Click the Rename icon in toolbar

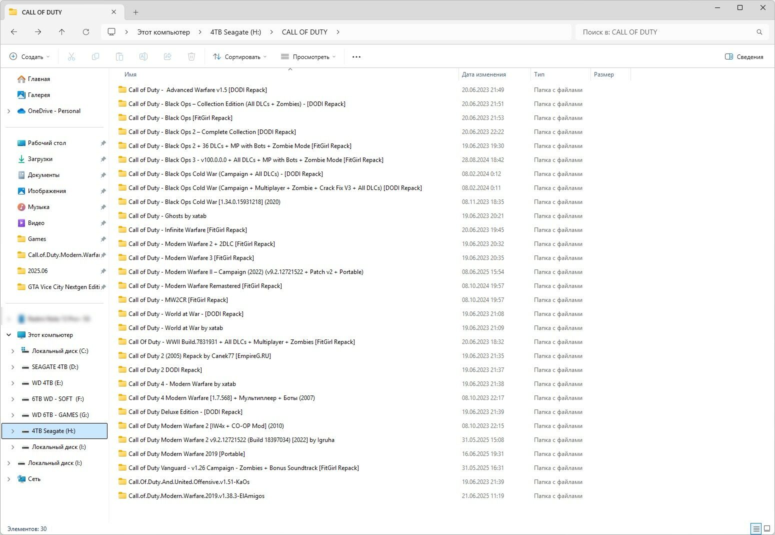[x=143, y=57]
